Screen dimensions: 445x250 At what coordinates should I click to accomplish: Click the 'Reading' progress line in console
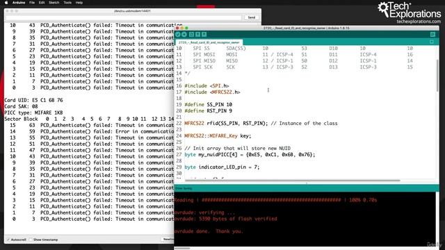tap(275, 200)
